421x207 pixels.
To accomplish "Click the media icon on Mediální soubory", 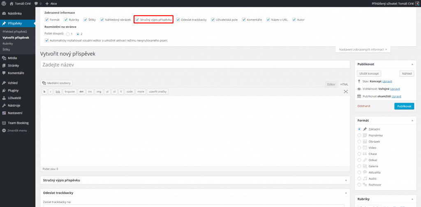I will pyautogui.click(x=44, y=83).
